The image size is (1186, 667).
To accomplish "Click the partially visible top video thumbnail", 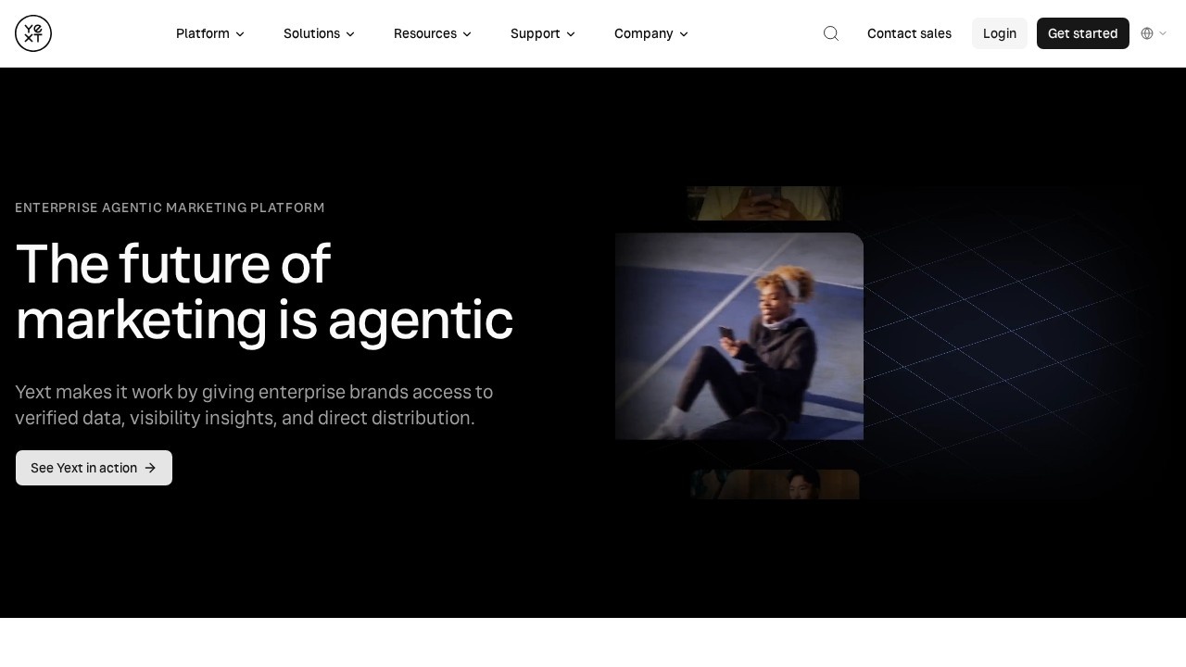I will coord(764,203).
